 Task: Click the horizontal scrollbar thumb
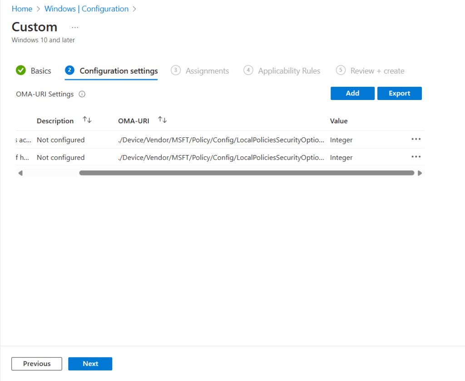pyautogui.click(x=247, y=173)
